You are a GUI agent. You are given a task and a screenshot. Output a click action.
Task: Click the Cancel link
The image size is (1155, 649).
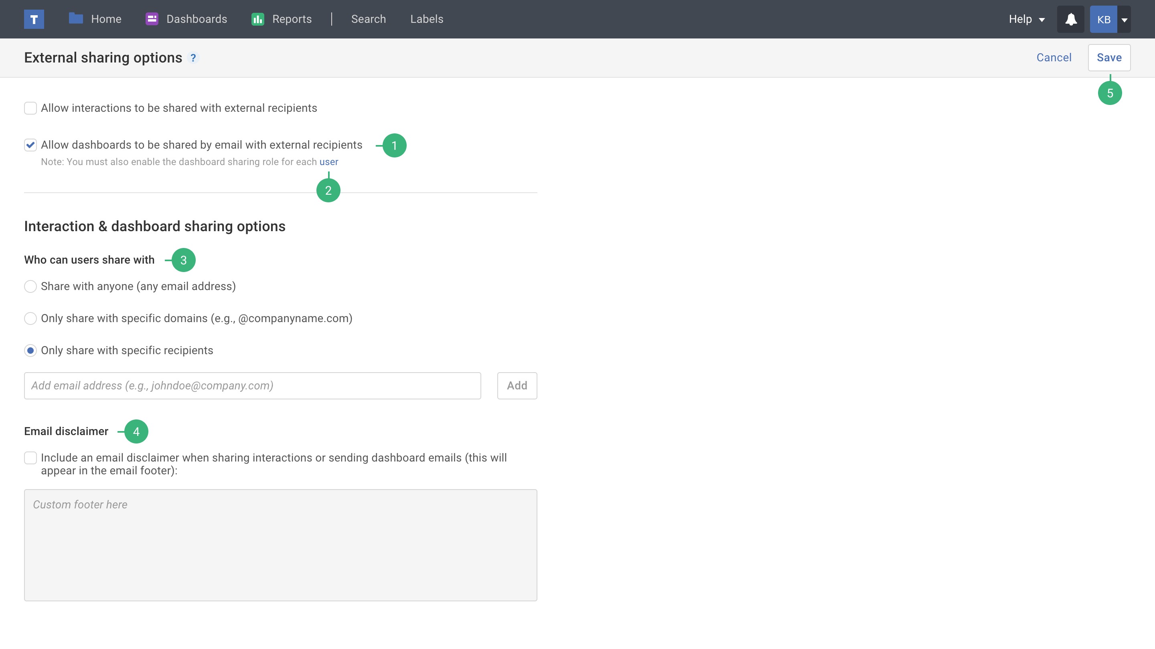point(1054,58)
